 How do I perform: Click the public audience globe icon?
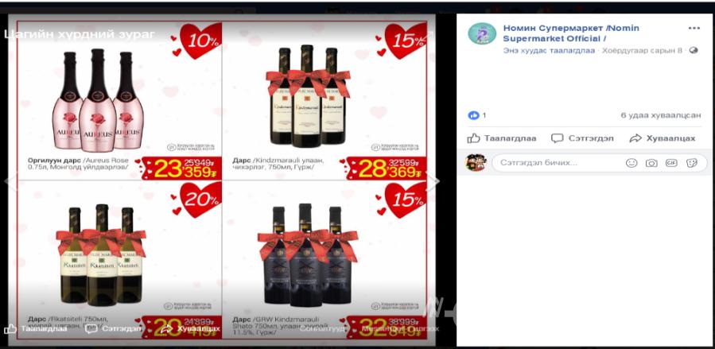tap(694, 51)
